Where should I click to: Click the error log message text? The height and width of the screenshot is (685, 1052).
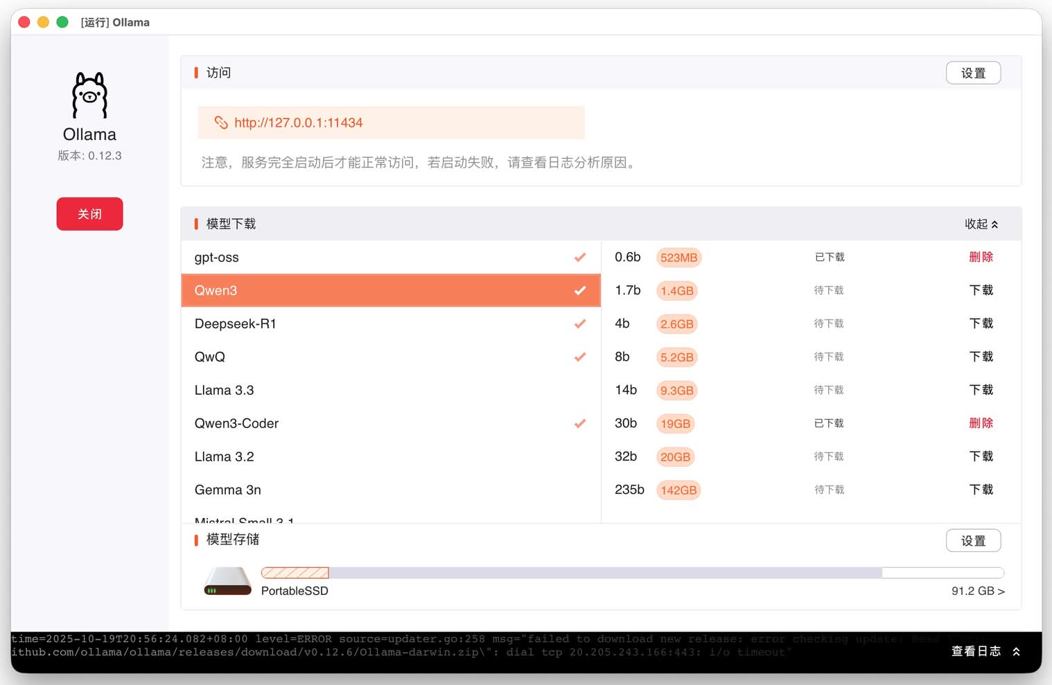[475, 646]
